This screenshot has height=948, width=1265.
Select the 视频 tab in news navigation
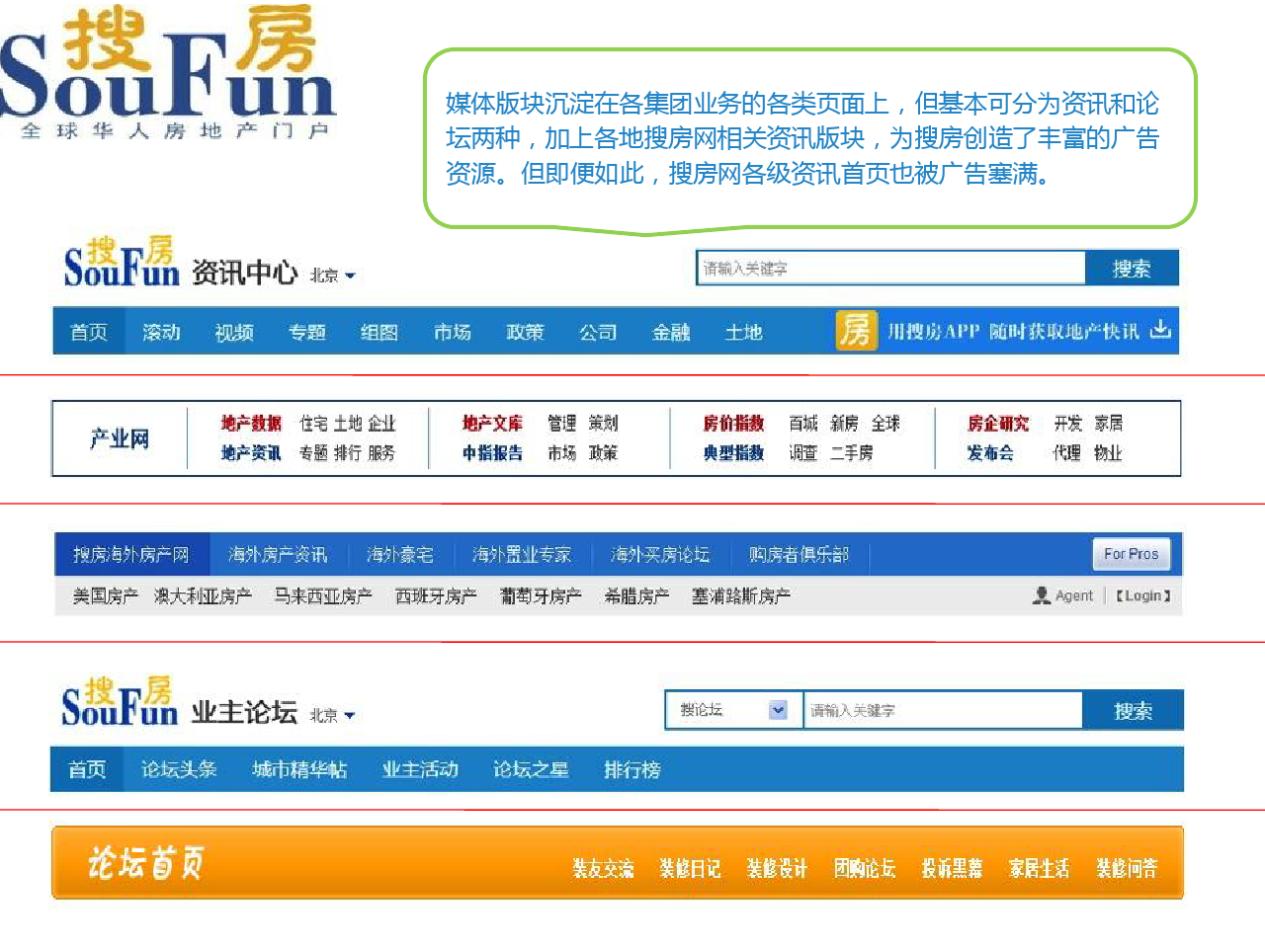pyautogui.click(x=234, y=333)
